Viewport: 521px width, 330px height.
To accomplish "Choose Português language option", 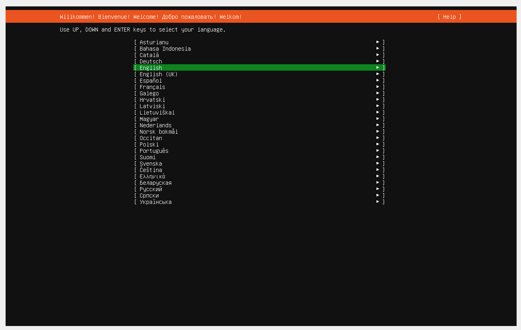I will coord(260,151).
